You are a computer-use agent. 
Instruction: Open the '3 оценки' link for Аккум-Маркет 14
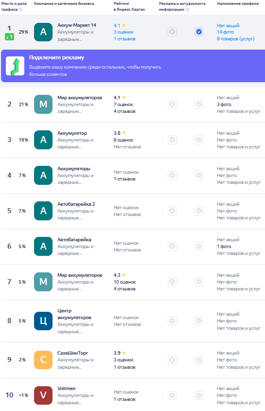[x=124, y=32]
